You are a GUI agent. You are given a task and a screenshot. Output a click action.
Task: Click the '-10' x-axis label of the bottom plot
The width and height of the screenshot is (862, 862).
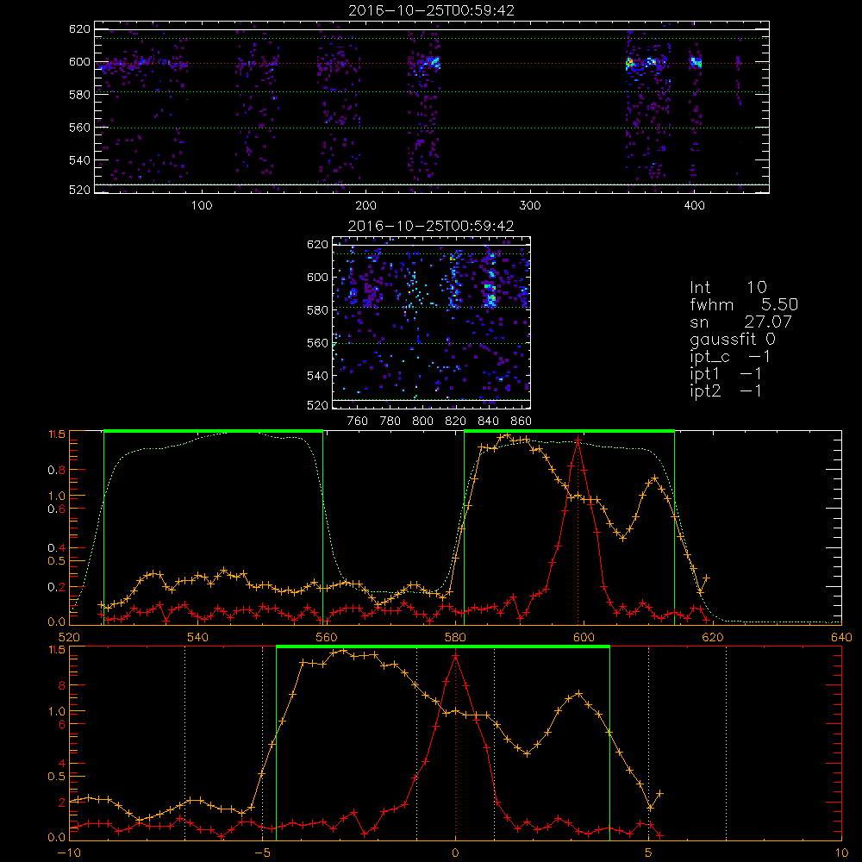(69, 853)
